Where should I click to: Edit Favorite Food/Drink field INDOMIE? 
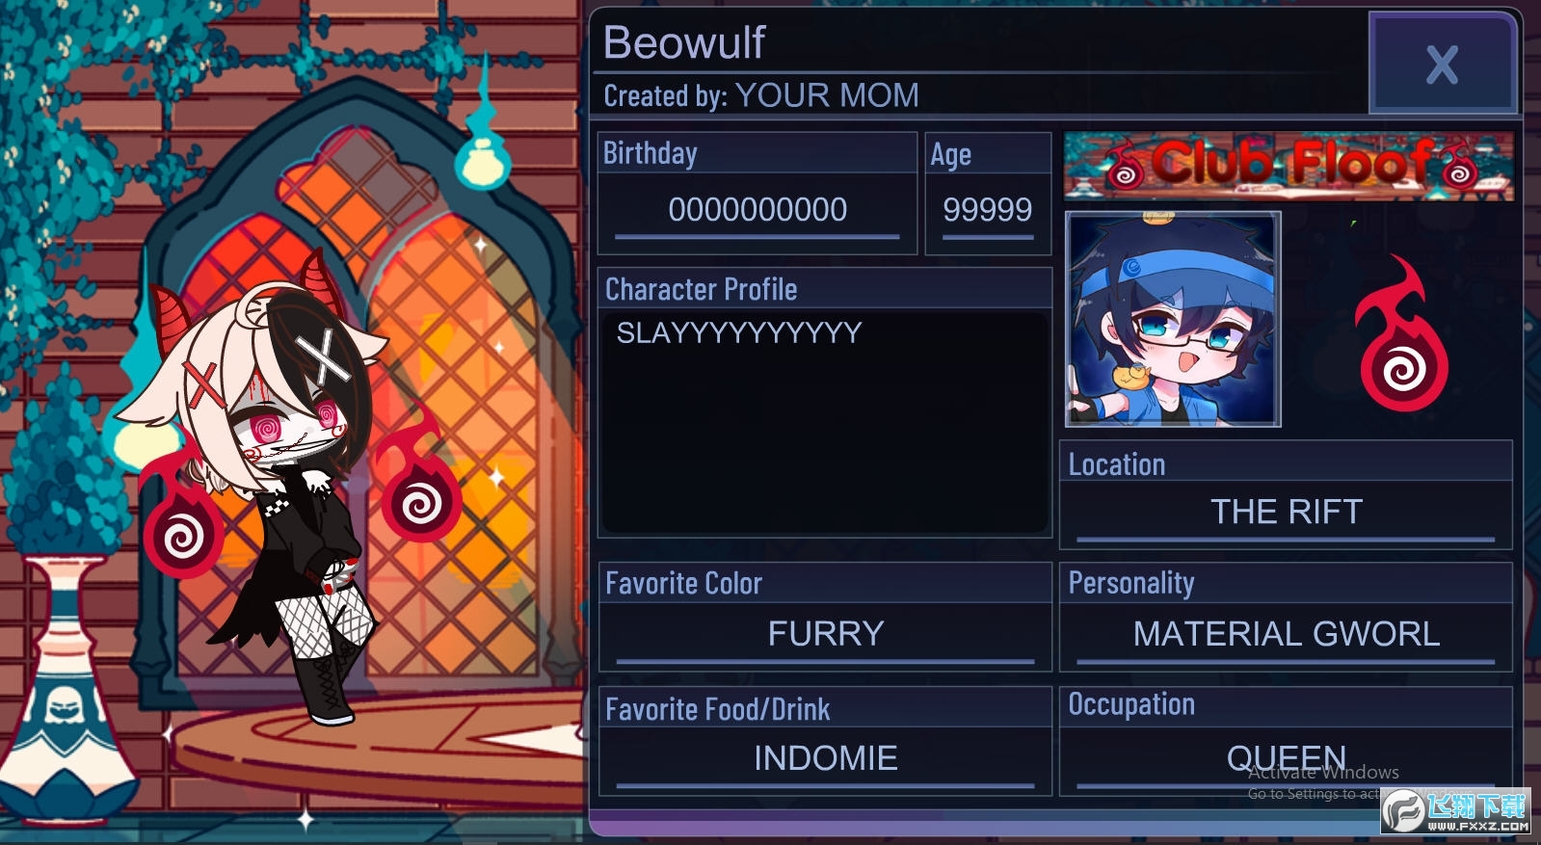pyautogui.click(x=825, y=758)
